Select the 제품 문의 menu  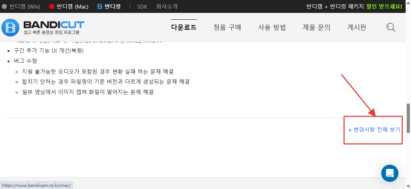316,27
